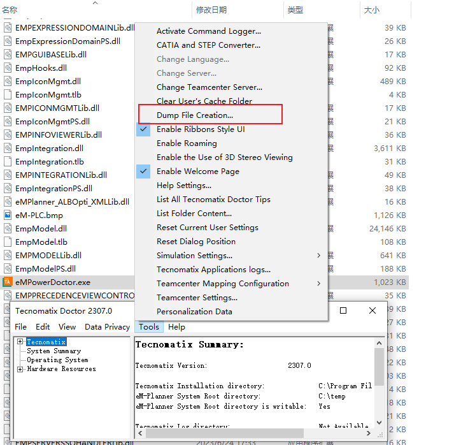The width and height of the screenshot is (454, 445).
Task: Click EmpHooks.dll file icon
Action: click(8, 68)
